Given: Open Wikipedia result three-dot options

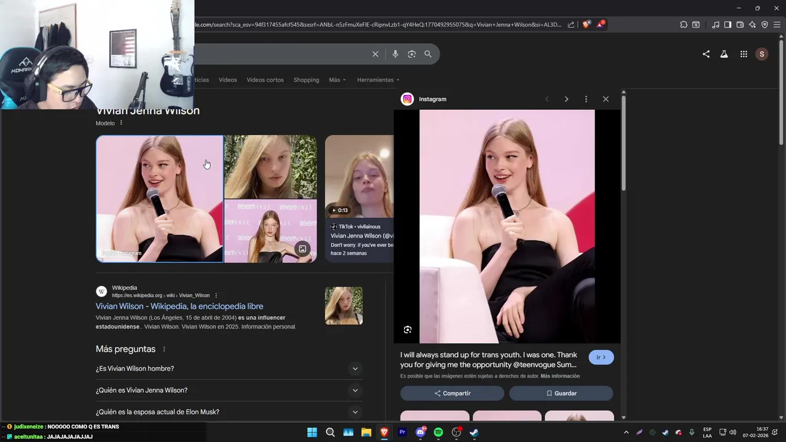Looking at the screenshot, I should (216, 295).
